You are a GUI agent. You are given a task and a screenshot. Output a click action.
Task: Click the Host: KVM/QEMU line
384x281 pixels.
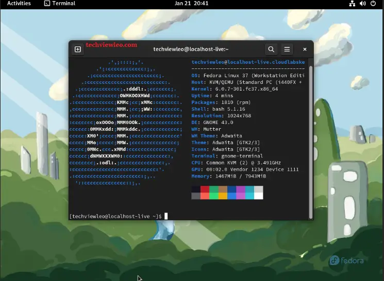coord(246,82)
